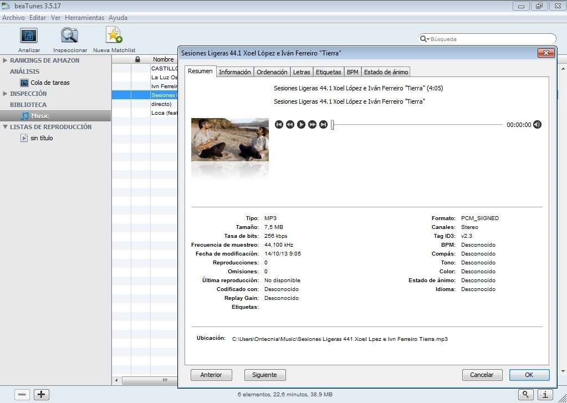Click the speaker volume icon
The image size is (567, 403).
[538, 124]
